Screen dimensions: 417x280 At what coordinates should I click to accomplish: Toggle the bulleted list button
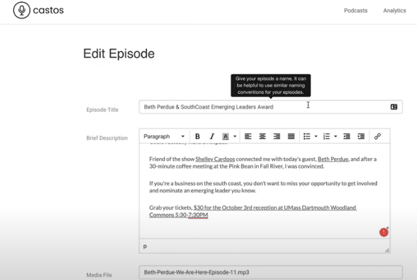click(x=306, y=136)
